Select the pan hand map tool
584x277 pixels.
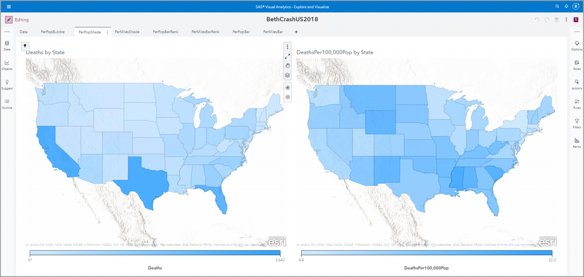coord(288,65)
